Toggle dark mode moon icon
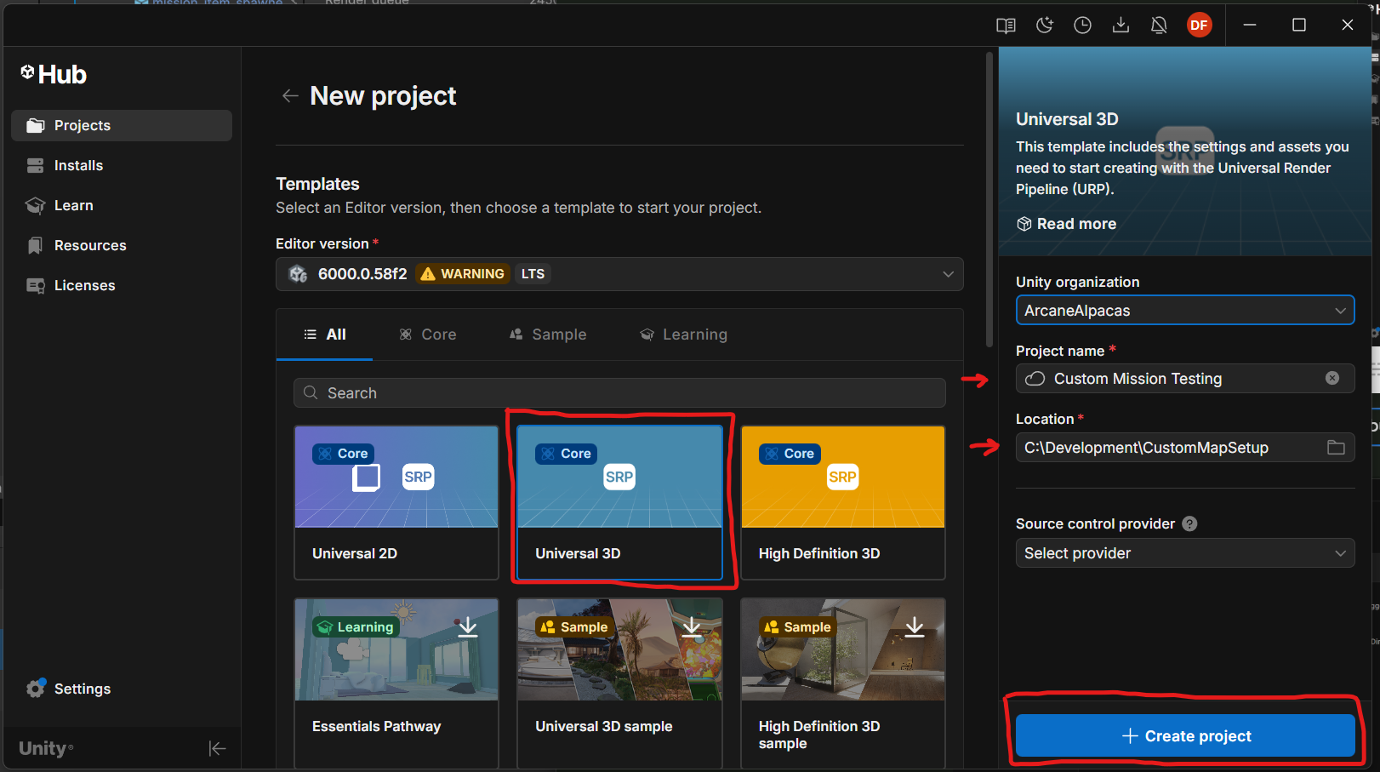1380x772 pixels. point(1045,26)
